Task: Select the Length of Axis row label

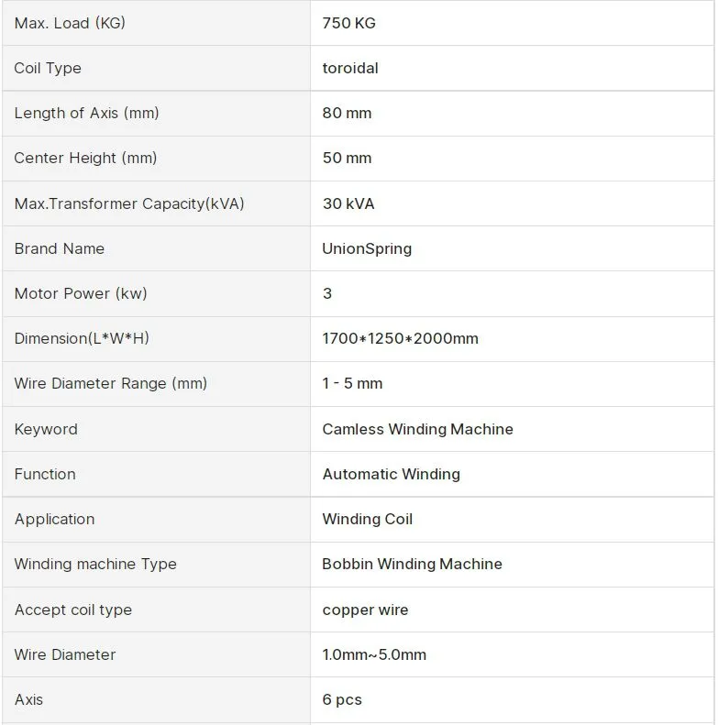Action: pos(86,113)
